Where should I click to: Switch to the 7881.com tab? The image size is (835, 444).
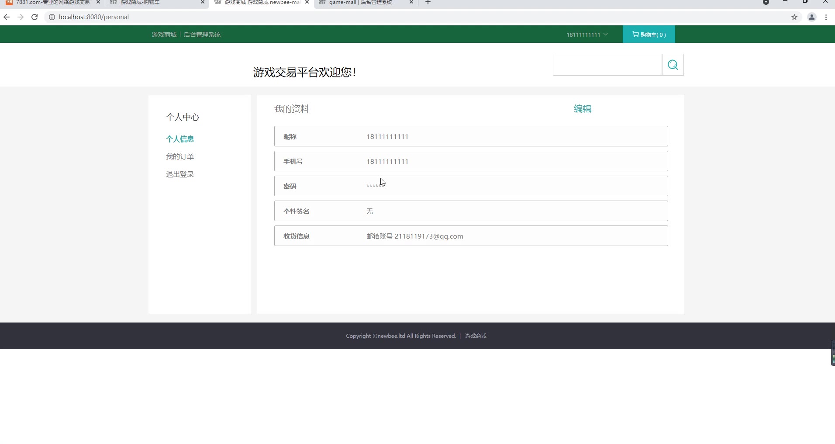click(x=50, y=3)
